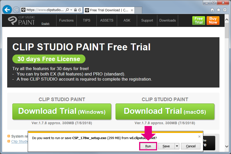The width and height of the screenshot is (231, 154).
Task: Click the browser Forward arrow button
Action: [16, 10]
